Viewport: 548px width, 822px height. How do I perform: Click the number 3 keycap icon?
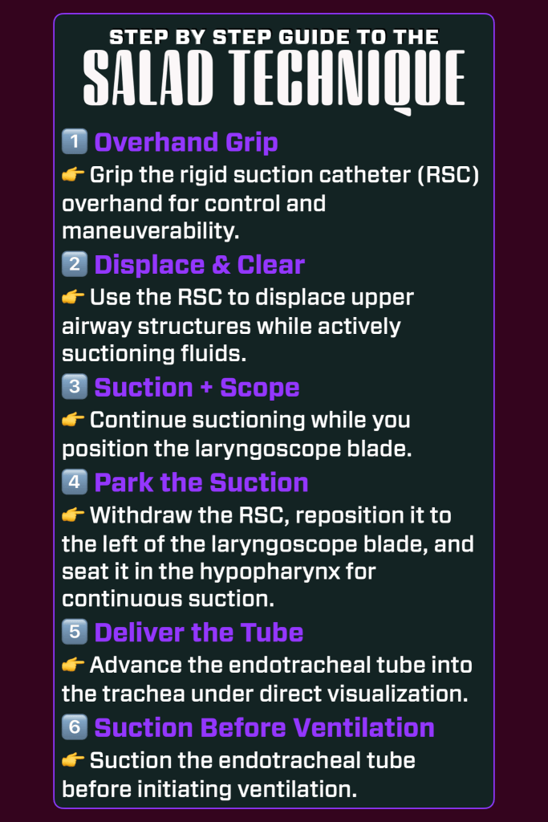[x=75, y=387]
